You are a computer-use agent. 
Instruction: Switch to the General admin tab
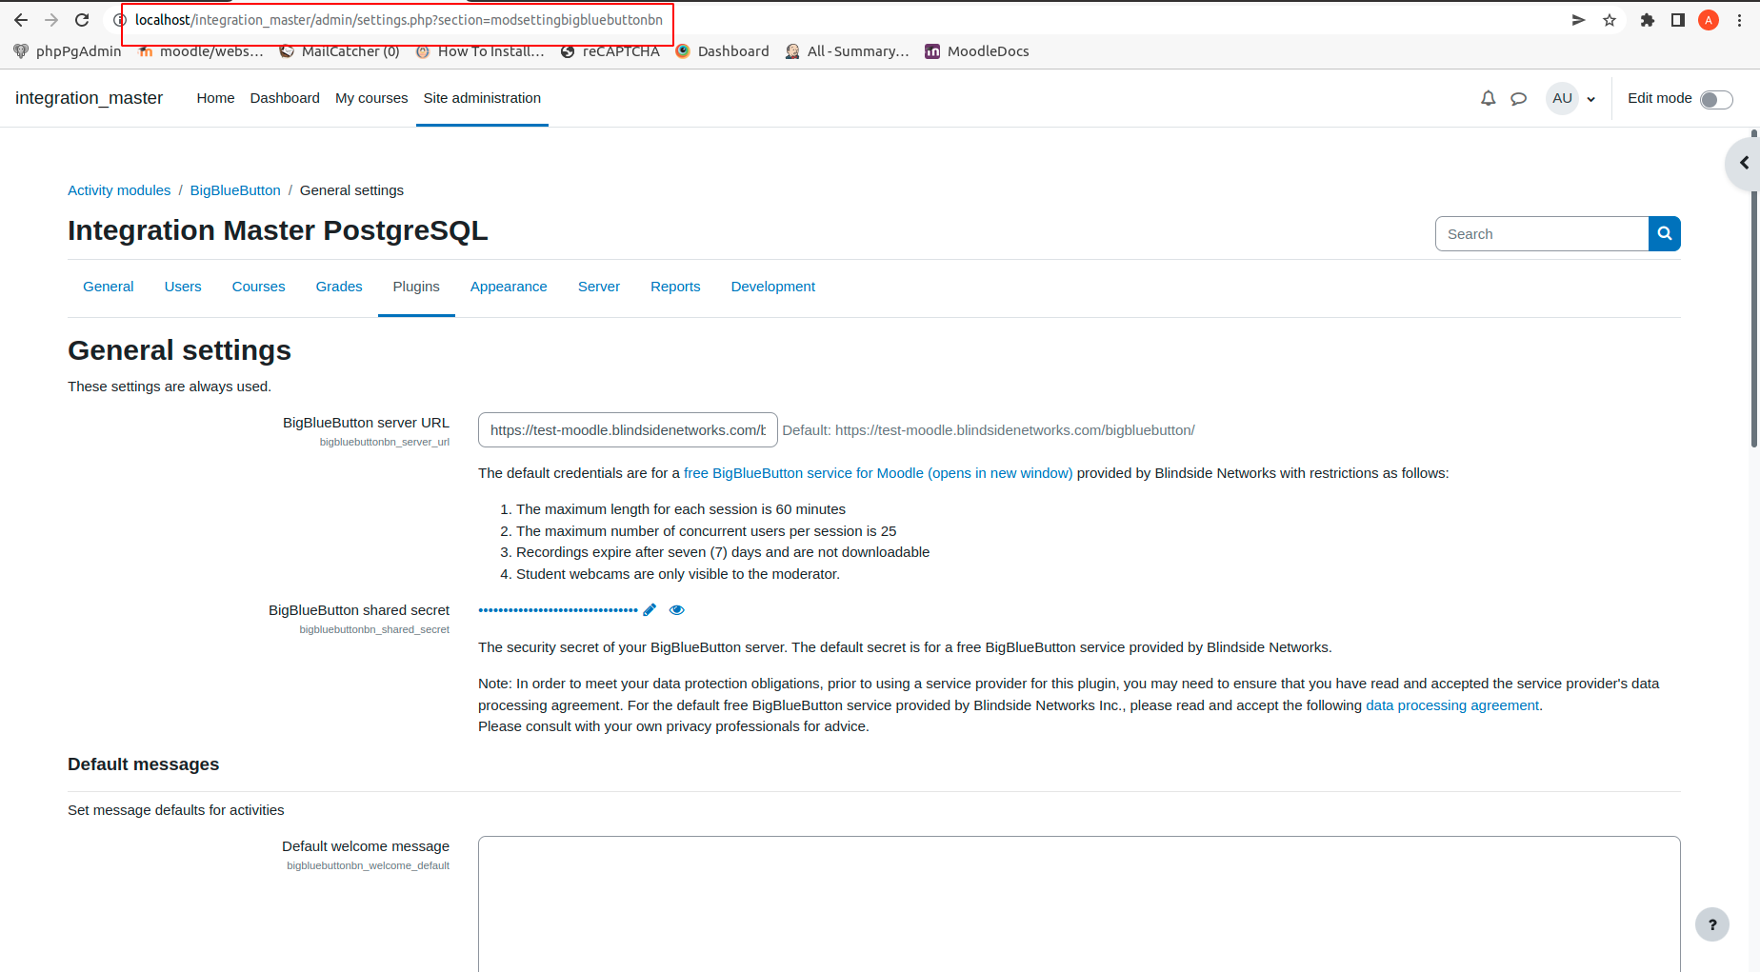[109, 287]
